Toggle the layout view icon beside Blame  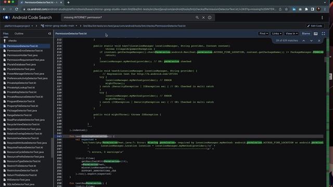tap(316, 34)
